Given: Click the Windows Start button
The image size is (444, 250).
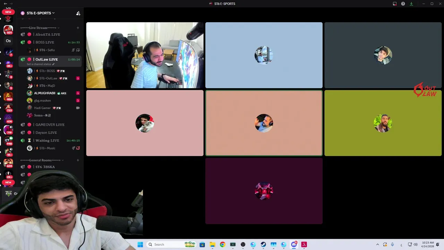Looking at the screenshot, I should coord(140,244).
